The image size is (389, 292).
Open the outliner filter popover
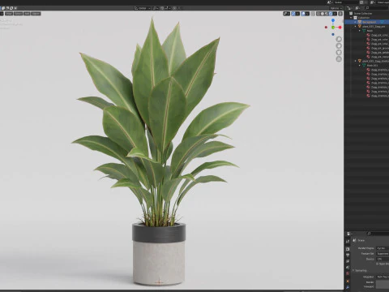(x=358, y=8)
